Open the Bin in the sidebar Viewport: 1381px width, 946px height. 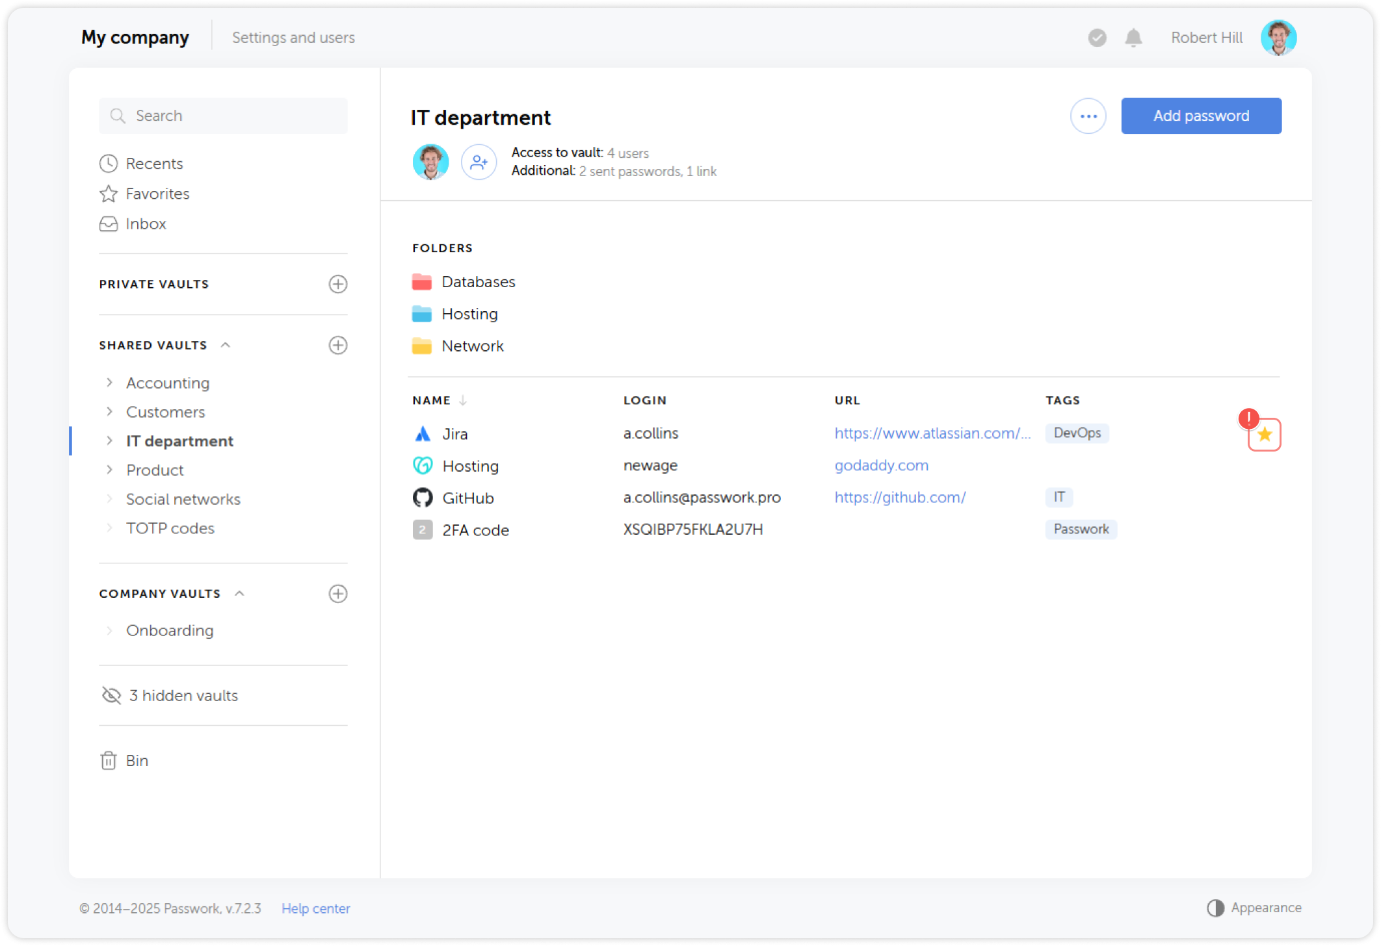[136, 760]
